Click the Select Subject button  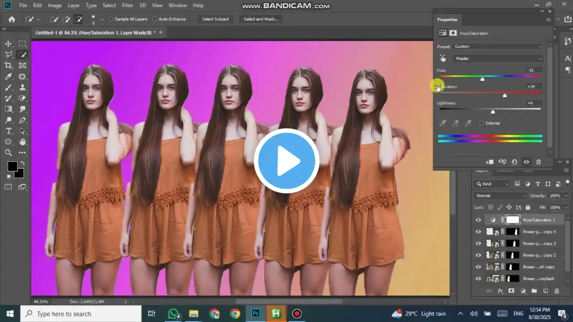215,19
